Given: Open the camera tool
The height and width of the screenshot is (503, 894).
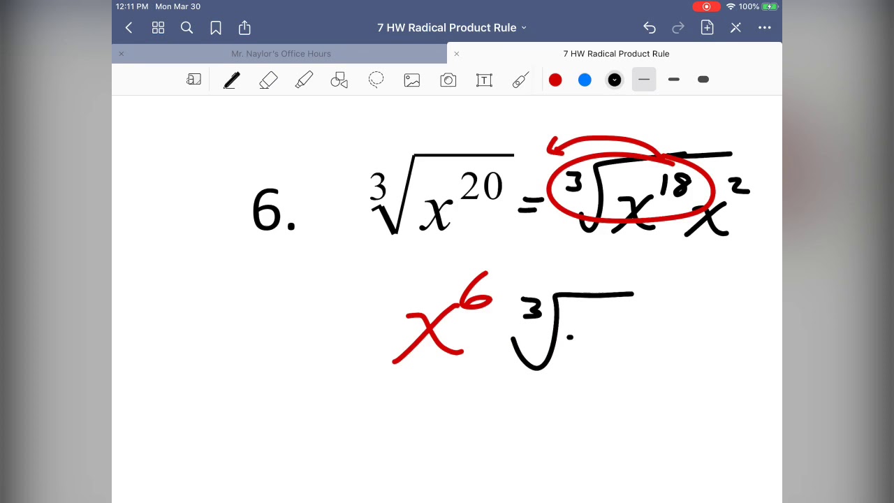Looking at the screenshot, I should click(448, 80).
